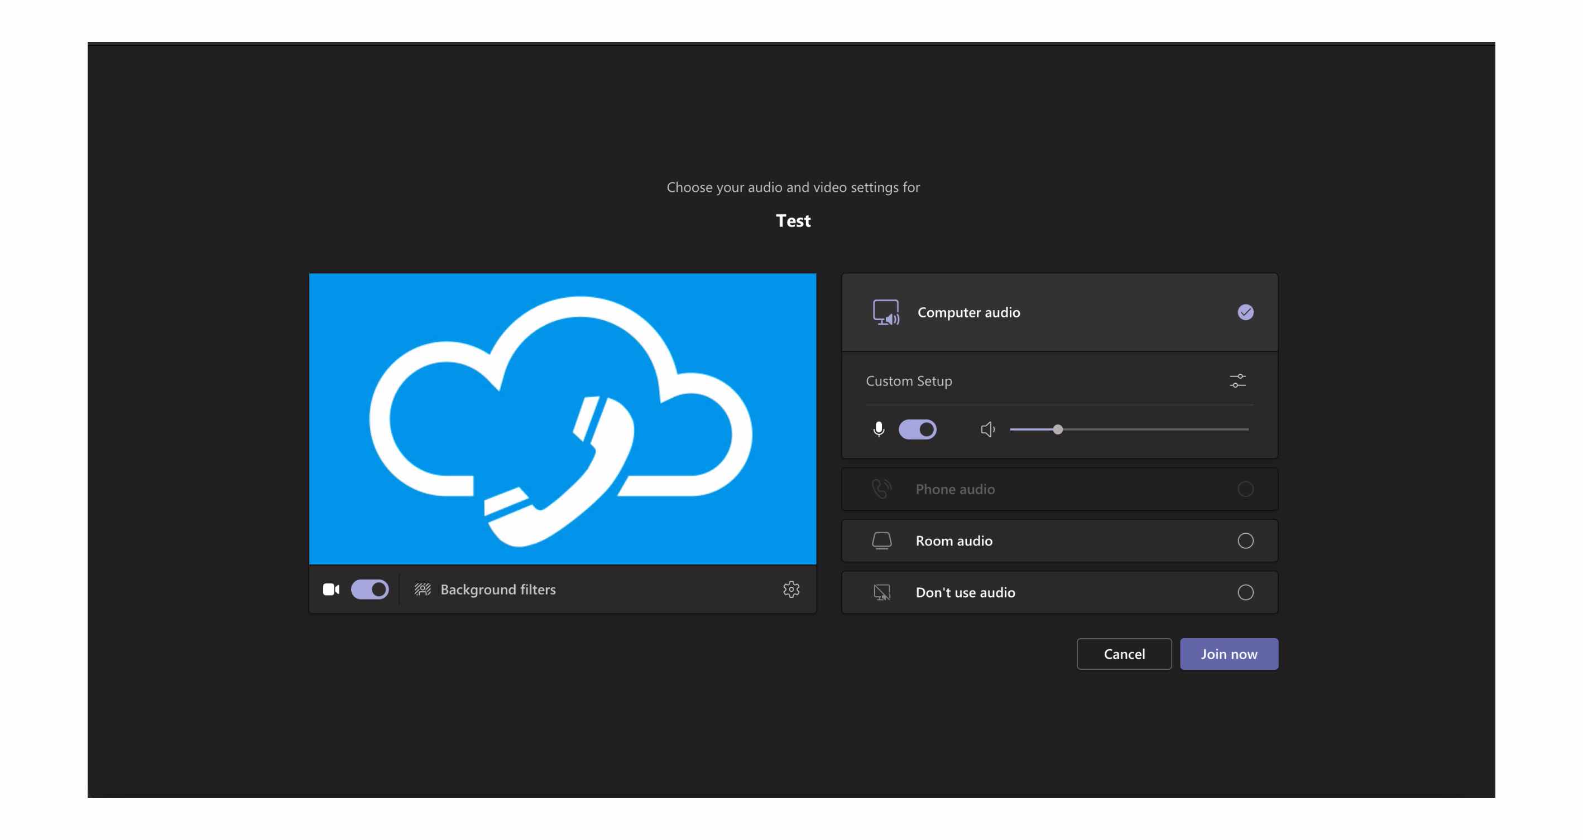Image resolution: width=1583 pixels, height=840 pixels.
Task: Click the Don't use audio label
Action: [x=965, y=592]
